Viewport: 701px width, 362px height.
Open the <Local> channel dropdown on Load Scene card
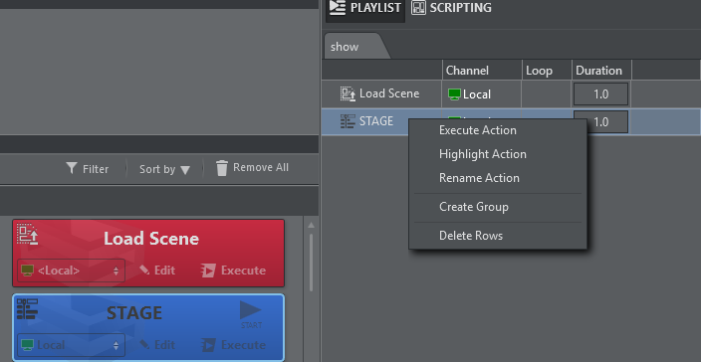71,271
